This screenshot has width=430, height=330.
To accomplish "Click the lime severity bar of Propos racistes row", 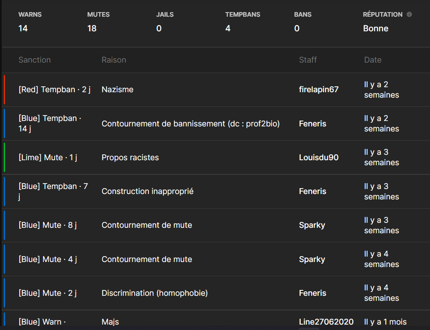I will point(4,158).
